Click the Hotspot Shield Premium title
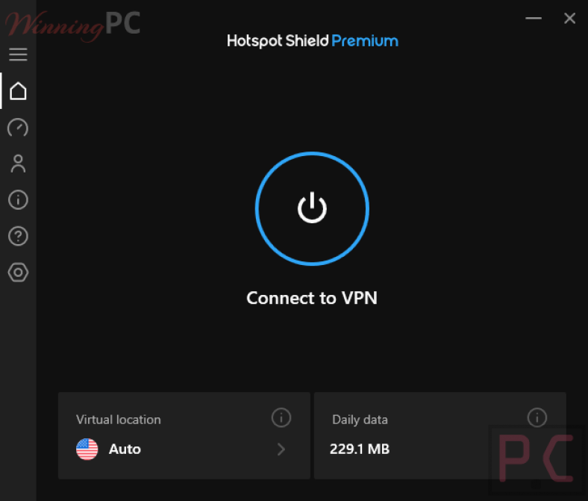588x501 pixels. click(x=312, y=41)
